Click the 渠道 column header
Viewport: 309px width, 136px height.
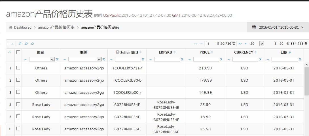pyautogui.click(x=84, y=52)
